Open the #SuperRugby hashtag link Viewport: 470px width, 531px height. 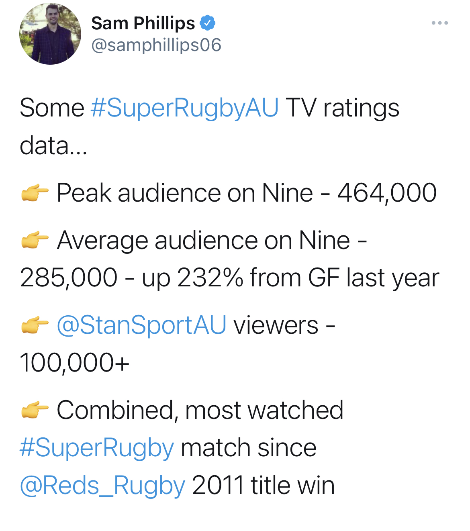pos(97,448)
